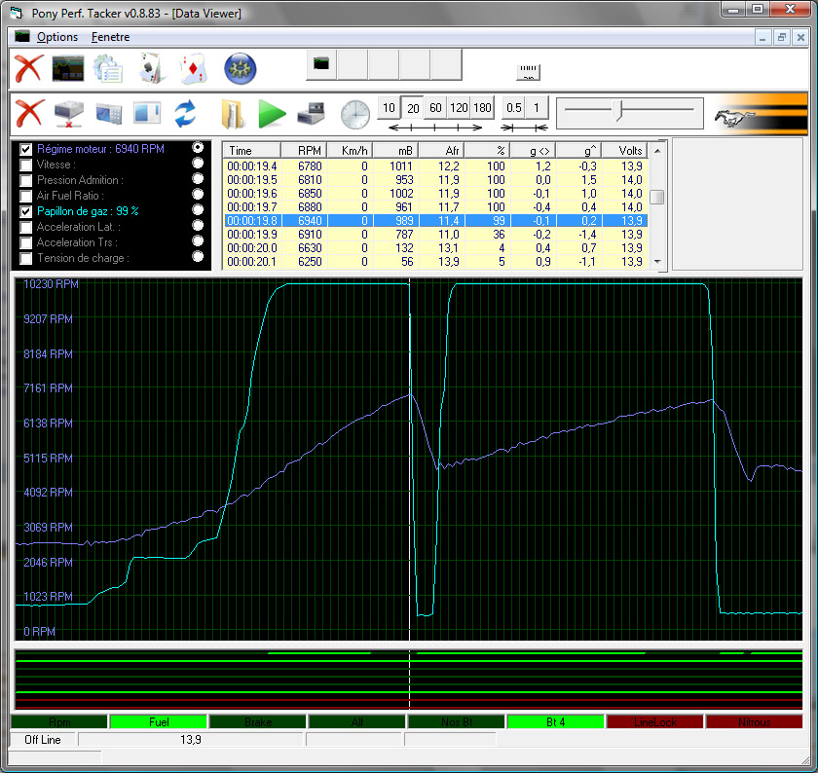
Task: Click the blue window layout icon
Action: (x=147, y=113)
